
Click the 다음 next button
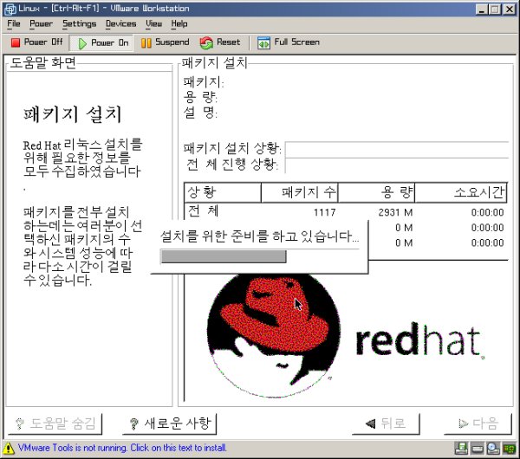[478, 423]
